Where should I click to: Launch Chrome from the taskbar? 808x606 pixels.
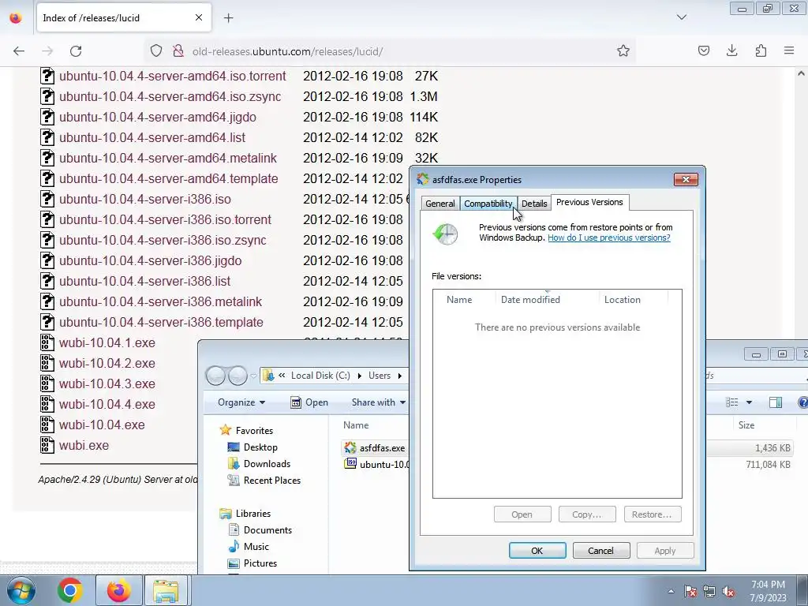click(69, 590)
